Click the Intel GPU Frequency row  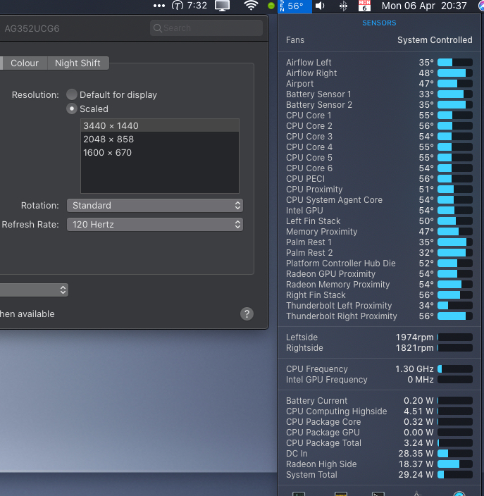379,380
